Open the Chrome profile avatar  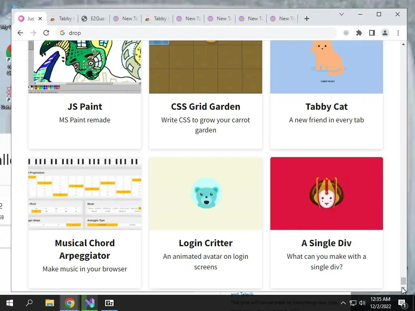(x=385, y=33)
